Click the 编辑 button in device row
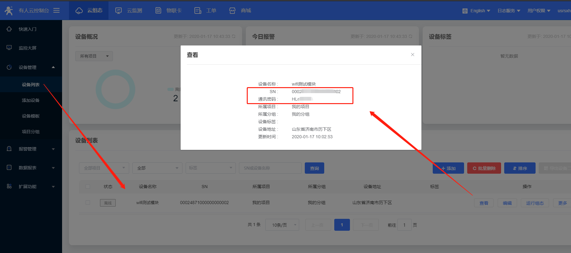 click(x=507, y=203)
